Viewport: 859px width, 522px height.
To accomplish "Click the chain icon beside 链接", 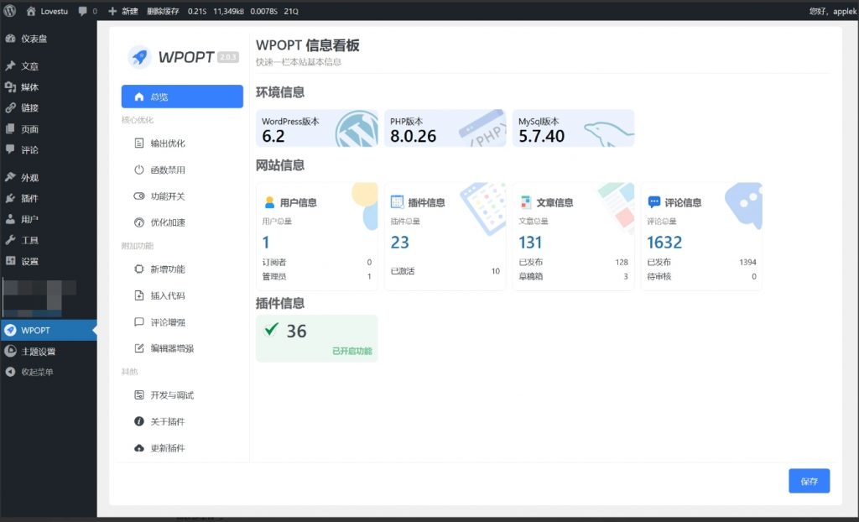I will pyautogui.click(x=10, y=108).
